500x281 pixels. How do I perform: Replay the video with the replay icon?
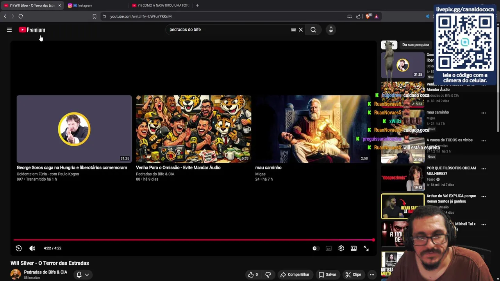pos(18,248)
